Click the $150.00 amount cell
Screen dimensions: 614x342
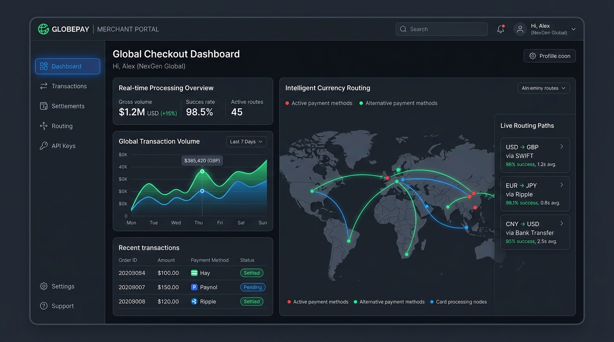(168, 287)
